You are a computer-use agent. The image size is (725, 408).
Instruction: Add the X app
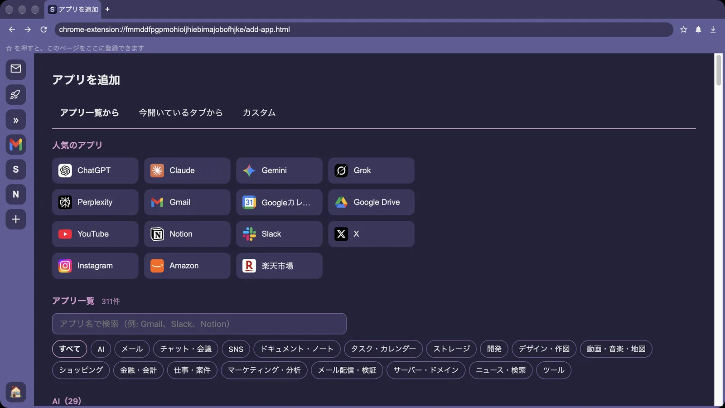coord(371,234)
